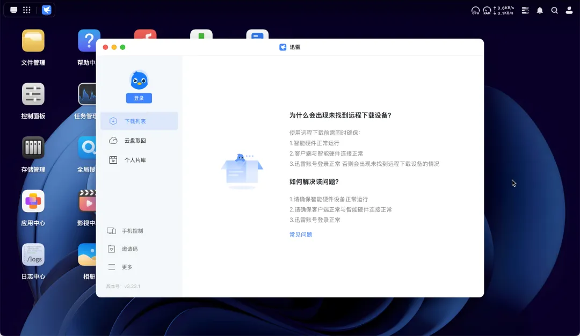This screenshot has width=580, height=336.
Task: Open notifications bell in top bar
Action: 540,10
